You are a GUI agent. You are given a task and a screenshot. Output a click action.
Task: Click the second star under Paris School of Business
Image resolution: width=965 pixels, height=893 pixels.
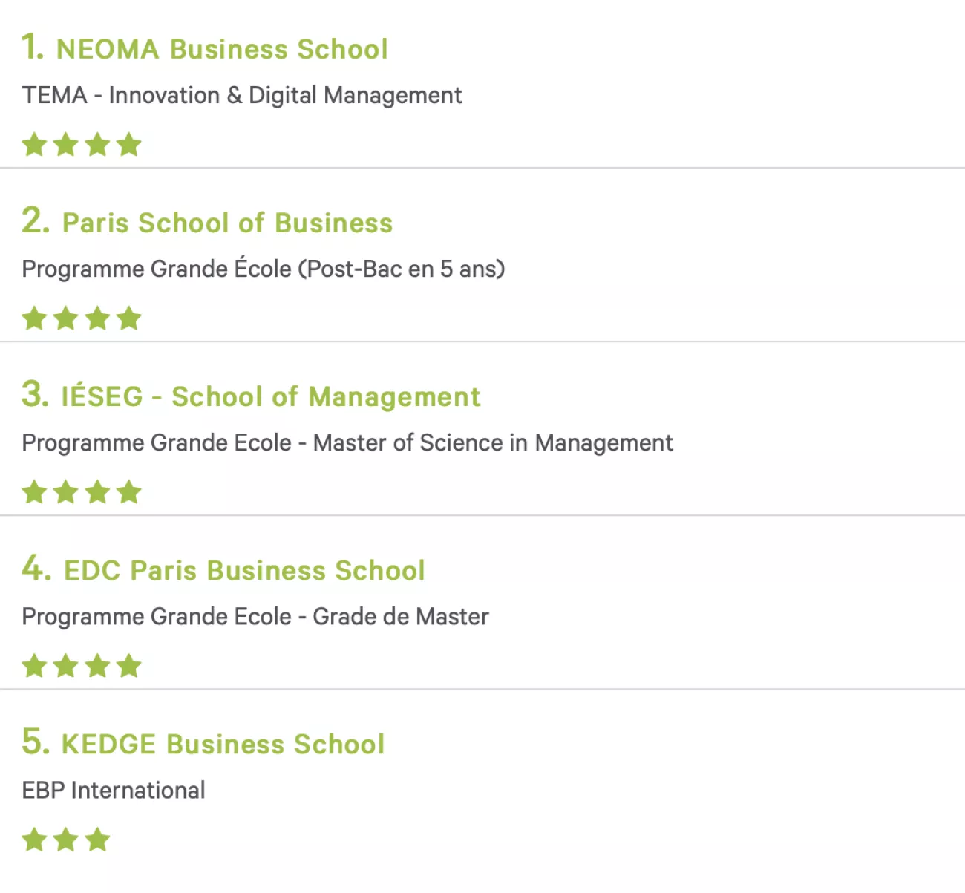pyautogui.click(x=66, y=318)
